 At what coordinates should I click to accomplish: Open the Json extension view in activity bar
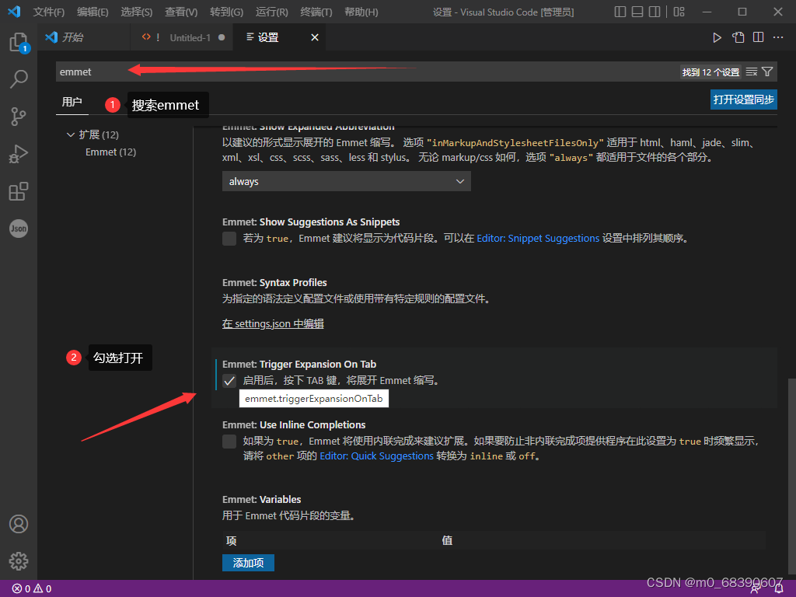[19, 229]
